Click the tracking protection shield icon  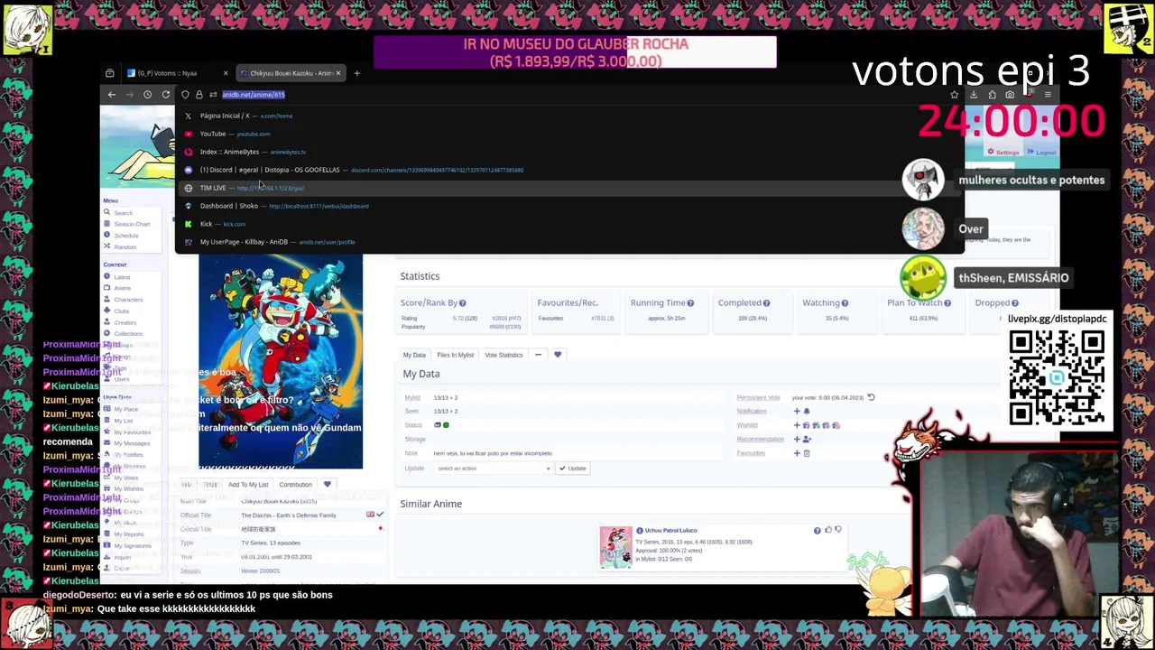coord(186,95)
